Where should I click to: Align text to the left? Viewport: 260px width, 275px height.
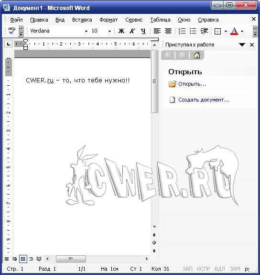(x=157, y=31)
